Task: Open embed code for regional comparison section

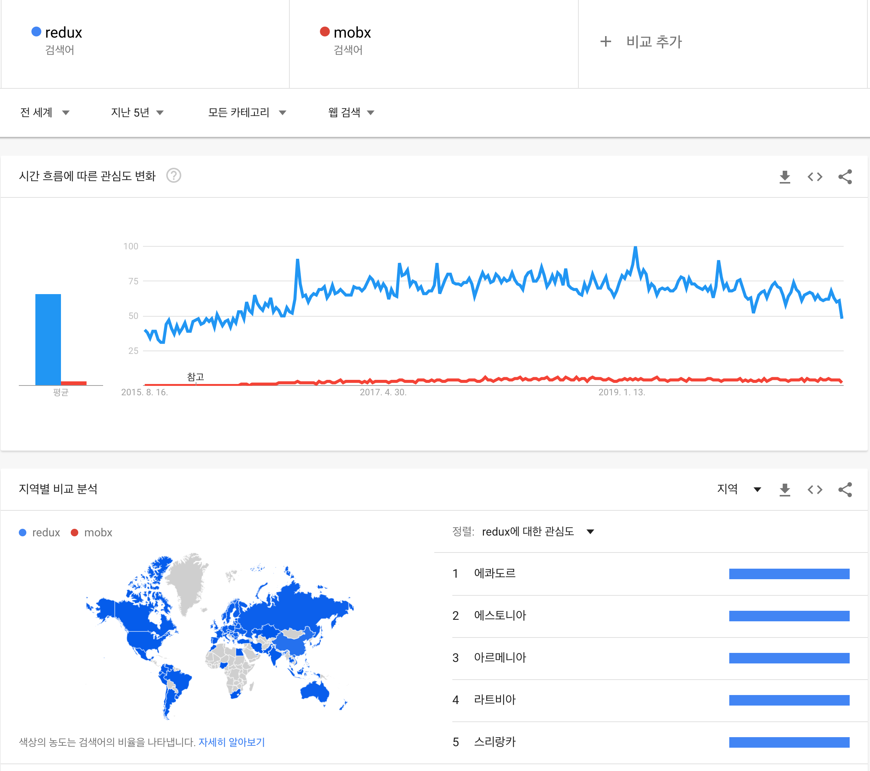Action: click(815, 489)
